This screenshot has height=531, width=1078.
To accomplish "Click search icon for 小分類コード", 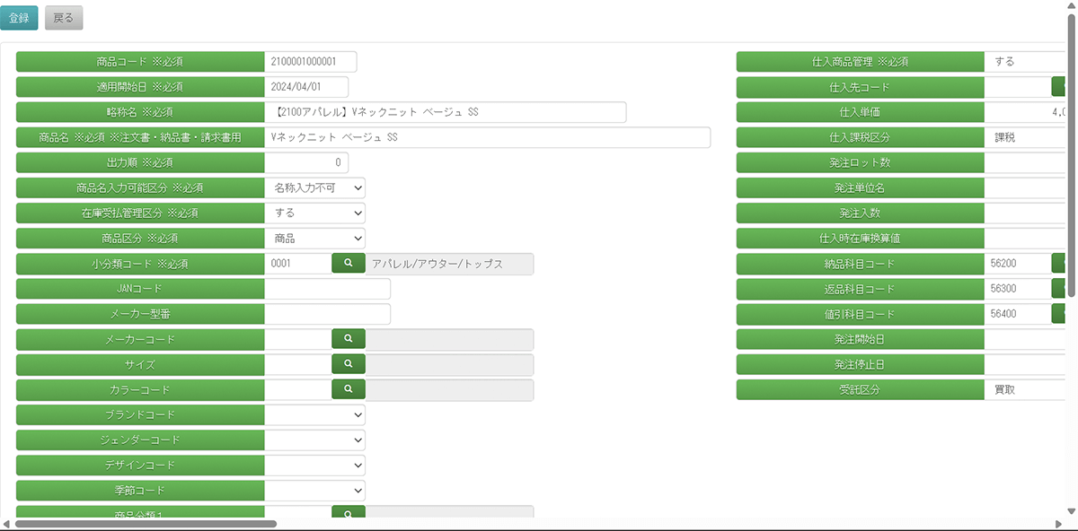I will click(349, 264).
